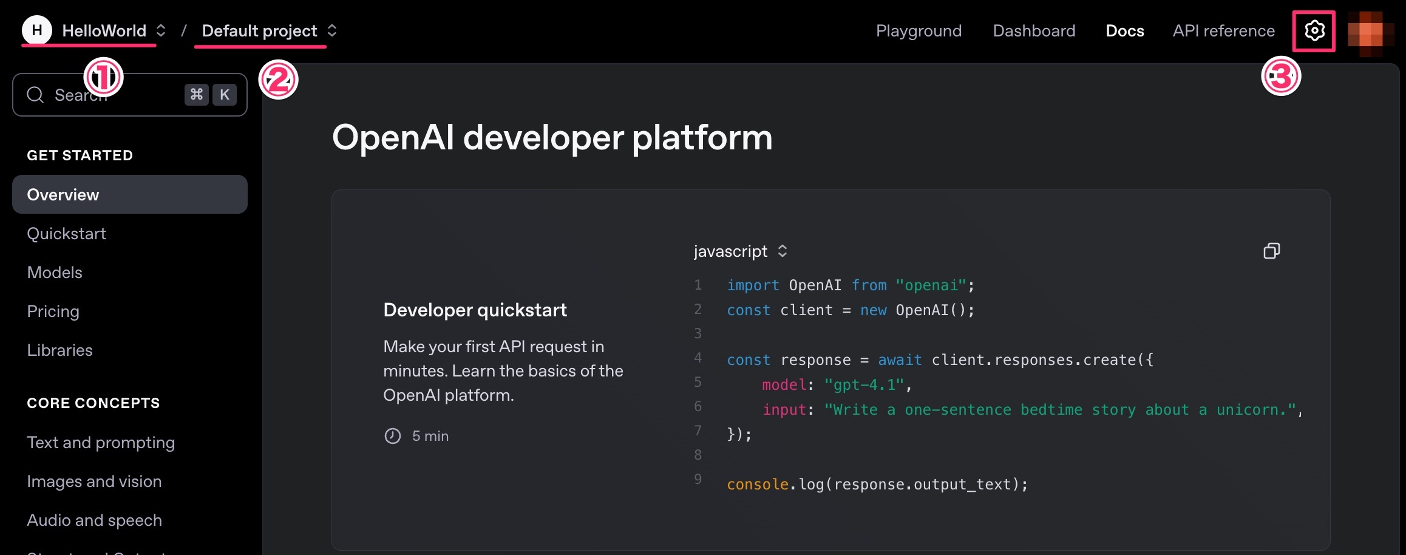
Task: Expand the Default project switcher
Action: (332, 30)
